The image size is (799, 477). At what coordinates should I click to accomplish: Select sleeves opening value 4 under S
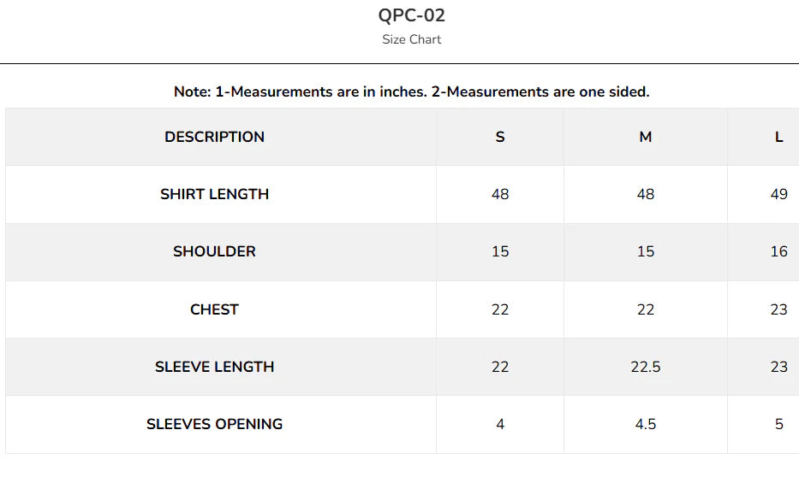pos(500,424)
